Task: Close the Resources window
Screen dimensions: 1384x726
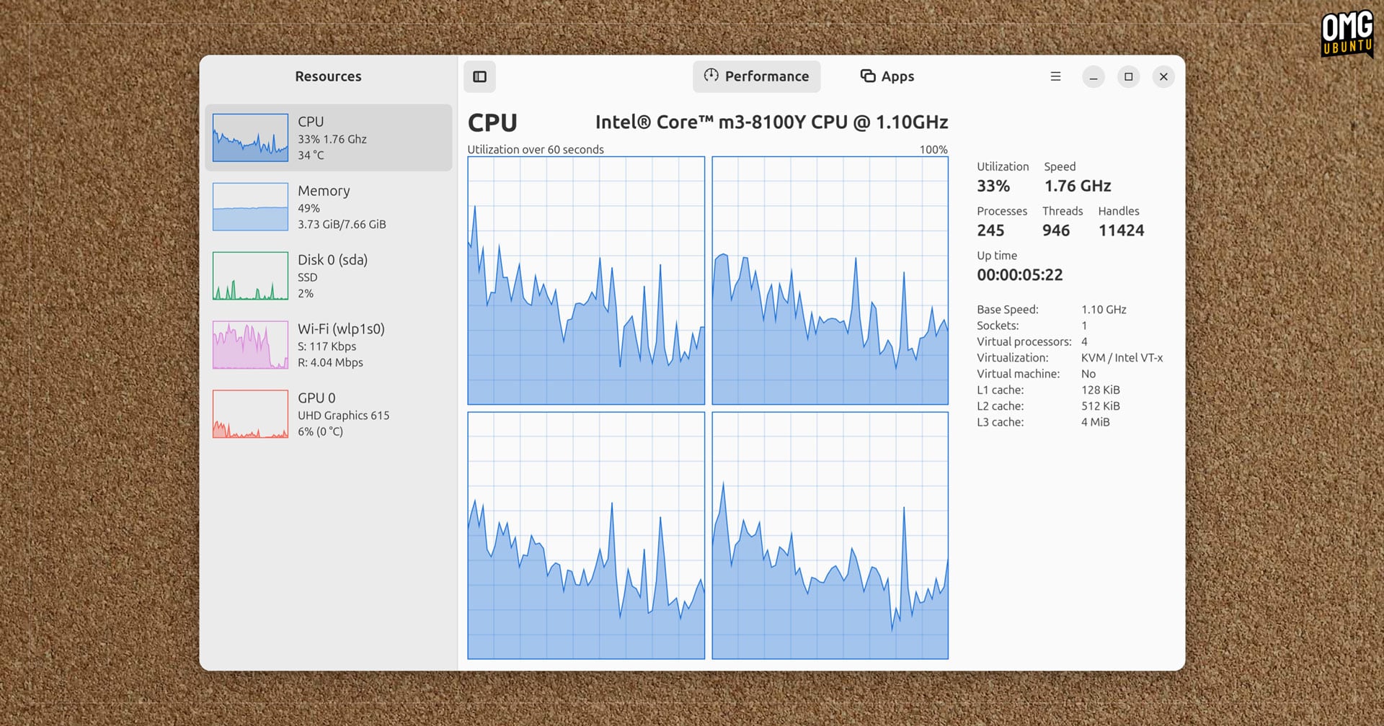Action: click(x=1163, y=76)
